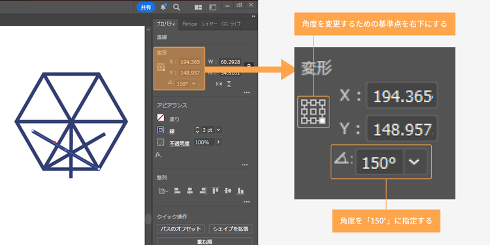Click the canvas vertical scrollbar thumb
The height and width of the screenshot is (245, 490).
148,219
